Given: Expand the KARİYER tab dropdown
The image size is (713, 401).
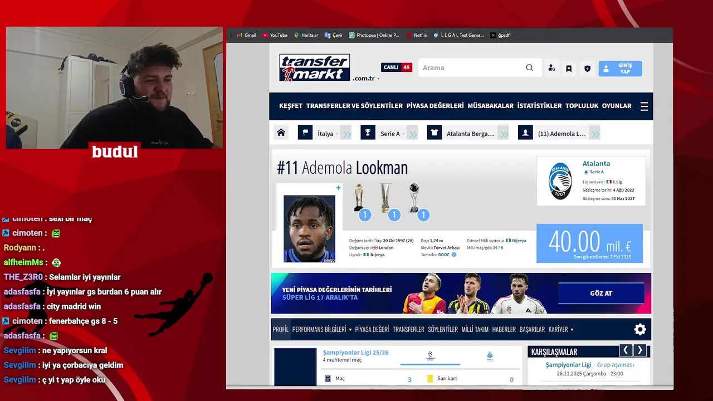Looking at the screenshot, I should tap(561, 330).
